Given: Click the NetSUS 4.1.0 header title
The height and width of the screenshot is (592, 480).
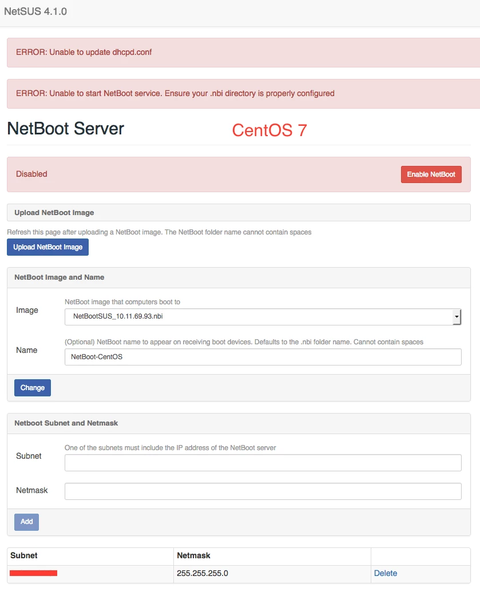Looking at the screenshot, I should (35, 11).
